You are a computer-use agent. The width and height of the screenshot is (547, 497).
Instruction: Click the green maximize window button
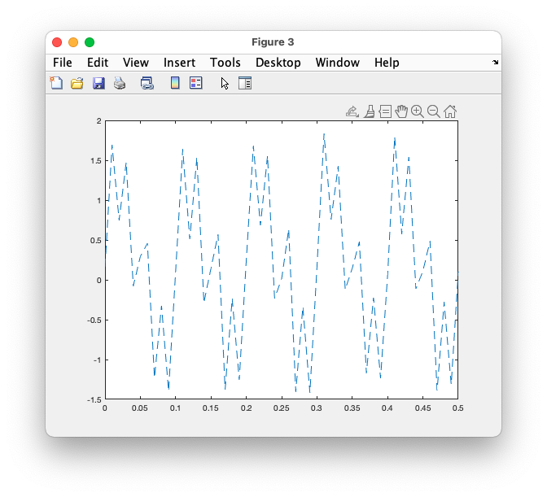click(x=90, y=42)
